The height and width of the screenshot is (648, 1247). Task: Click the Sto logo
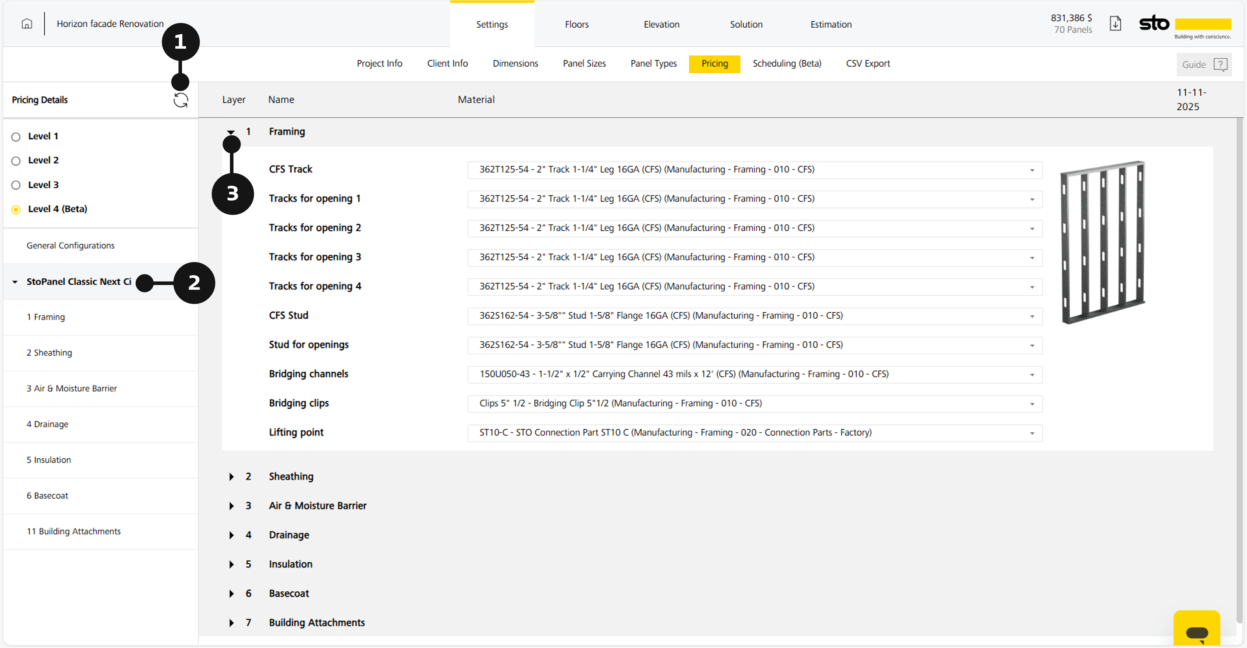point(1185,26)
